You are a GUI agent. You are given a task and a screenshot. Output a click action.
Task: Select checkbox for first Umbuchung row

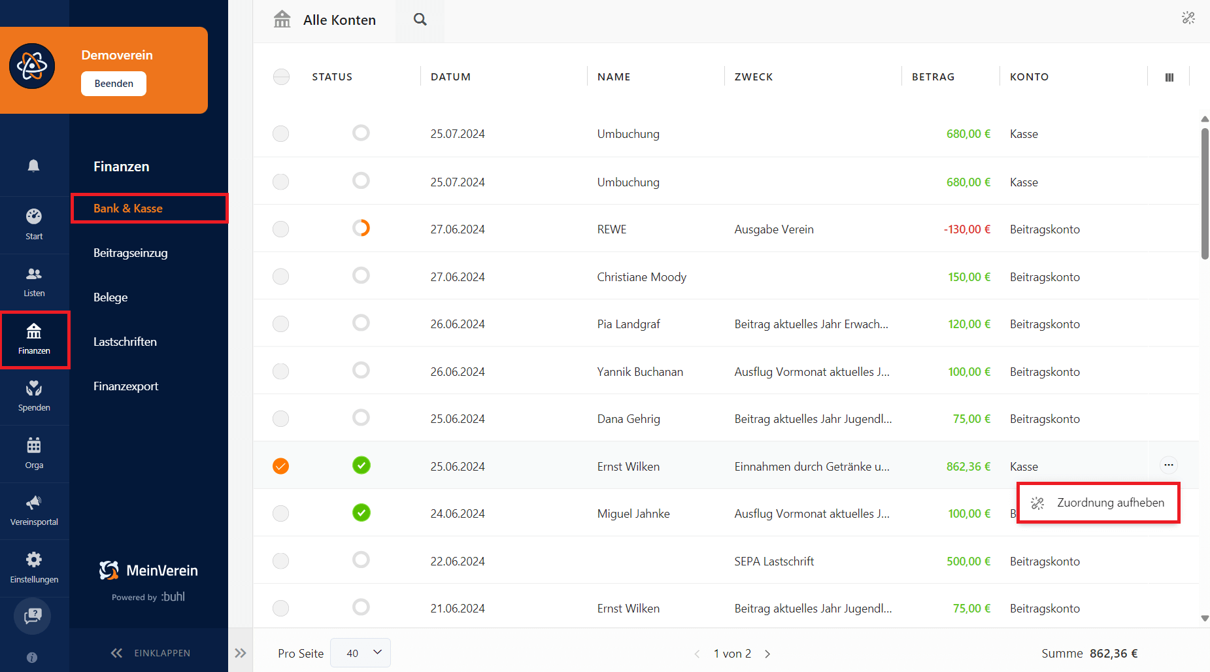[x=281, y=134]
